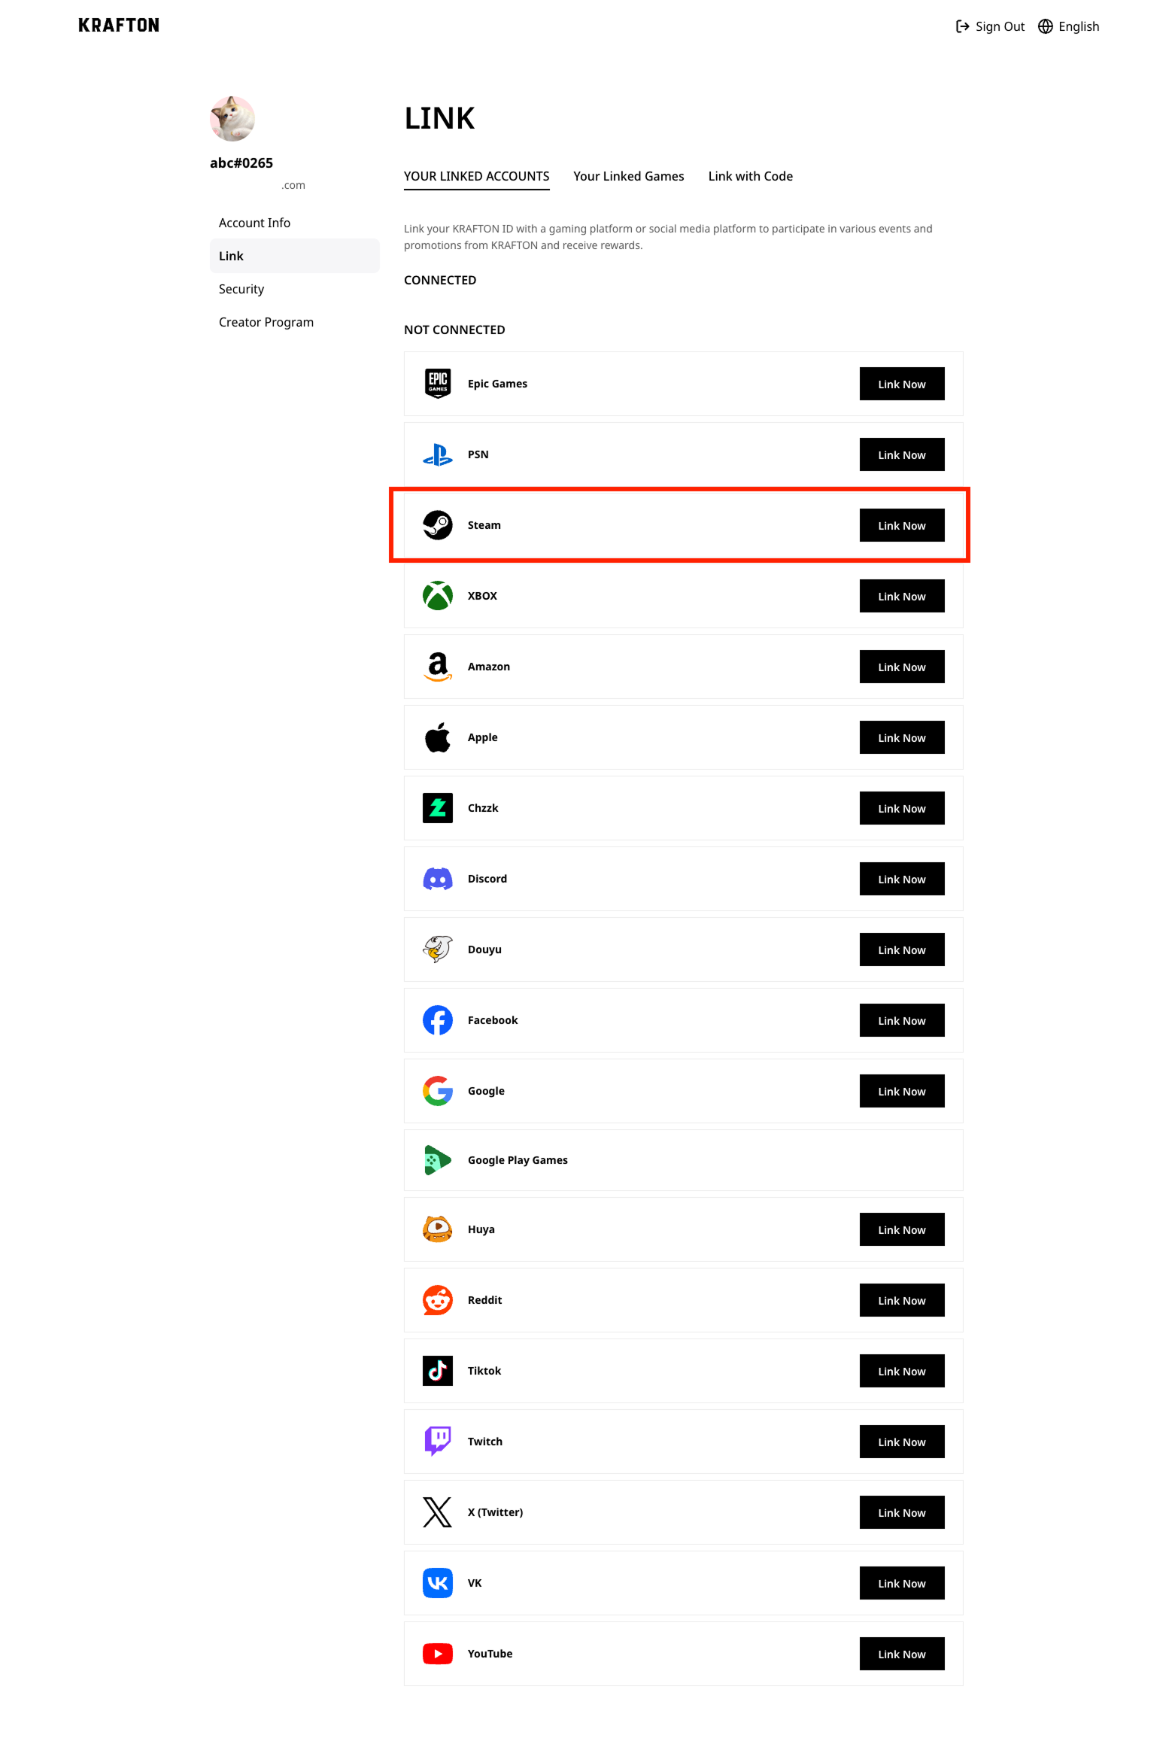Click the Google Play Games icon
1175x1741 pixels.
tap(437, 1160)
